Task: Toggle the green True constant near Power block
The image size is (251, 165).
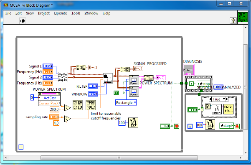Action: [116, 93]
